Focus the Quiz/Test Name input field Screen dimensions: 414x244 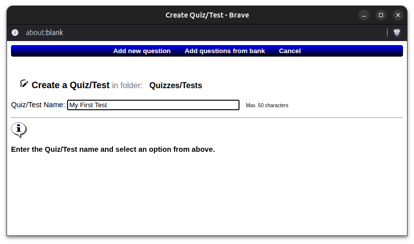tap(153, 105)
